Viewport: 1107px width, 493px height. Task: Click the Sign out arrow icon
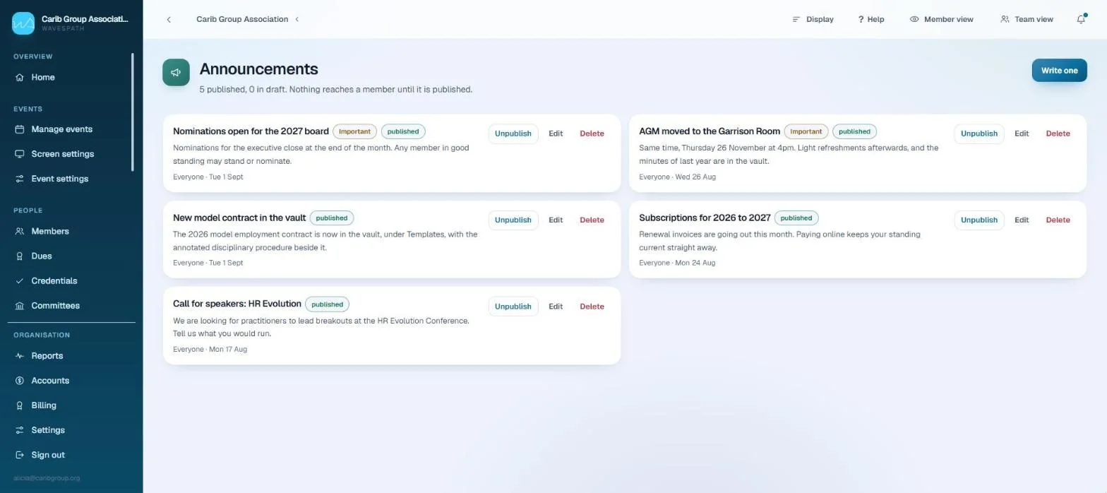tap(20, 455)
